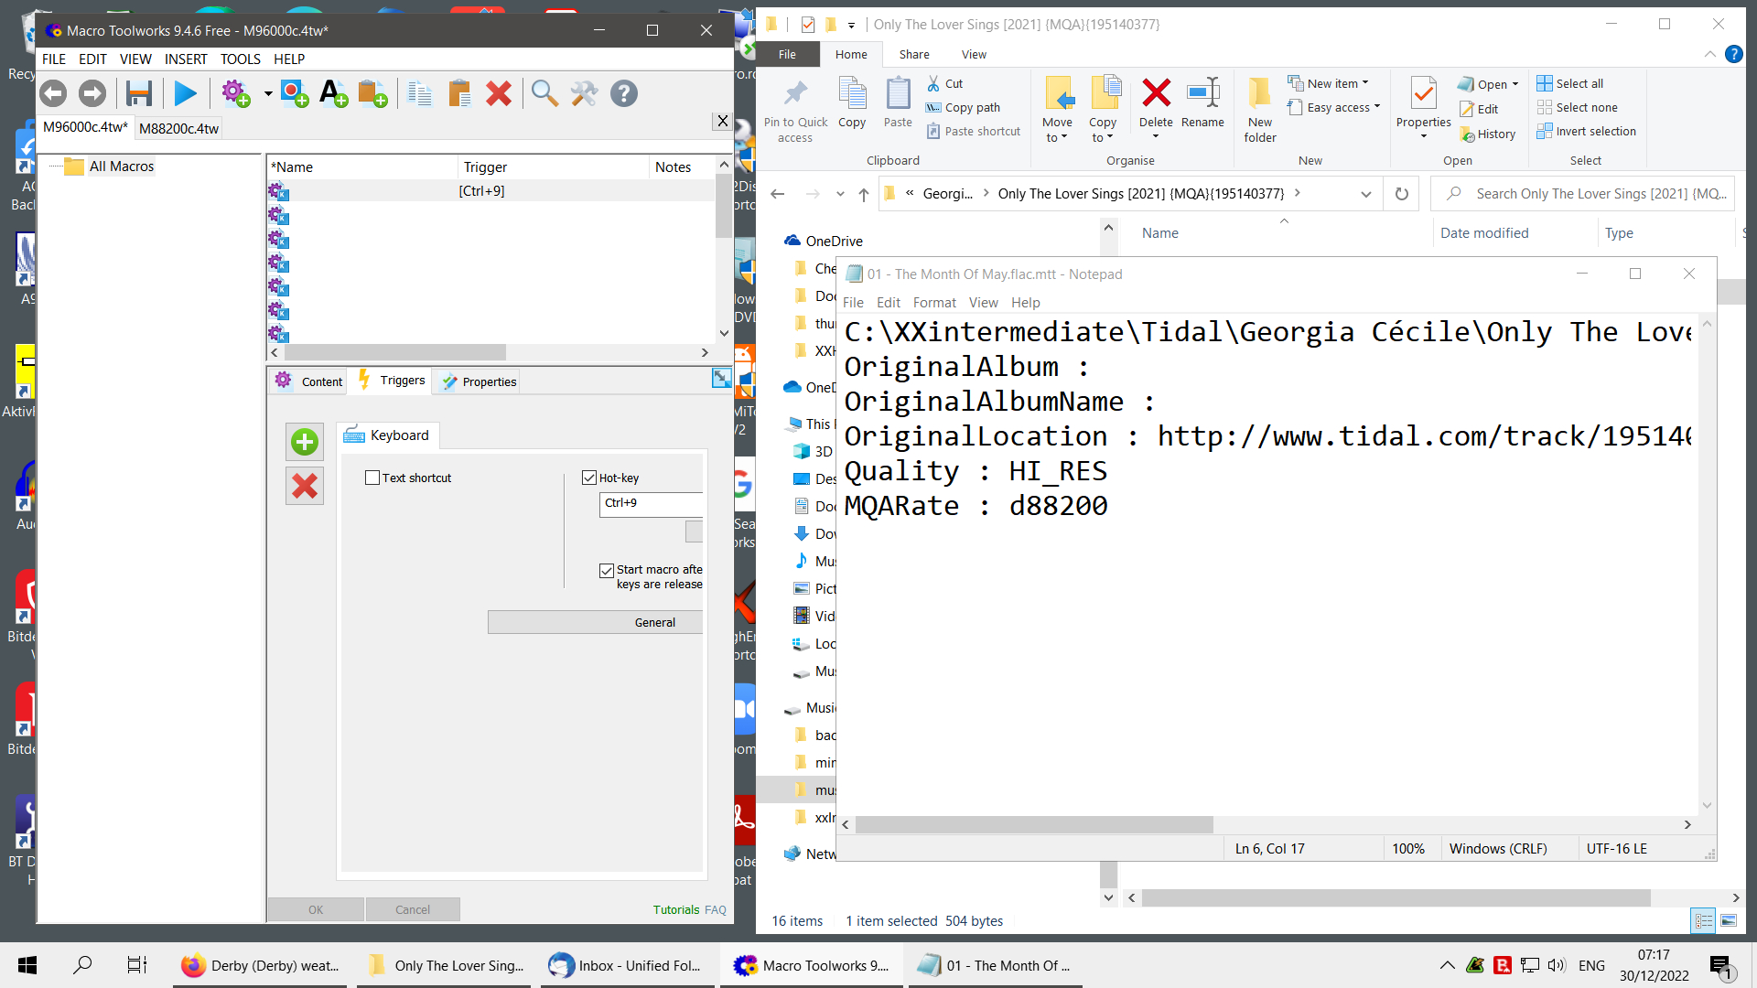
Task: Open the FILE menu in Macro Toolworks
Action: coord(54,59)
